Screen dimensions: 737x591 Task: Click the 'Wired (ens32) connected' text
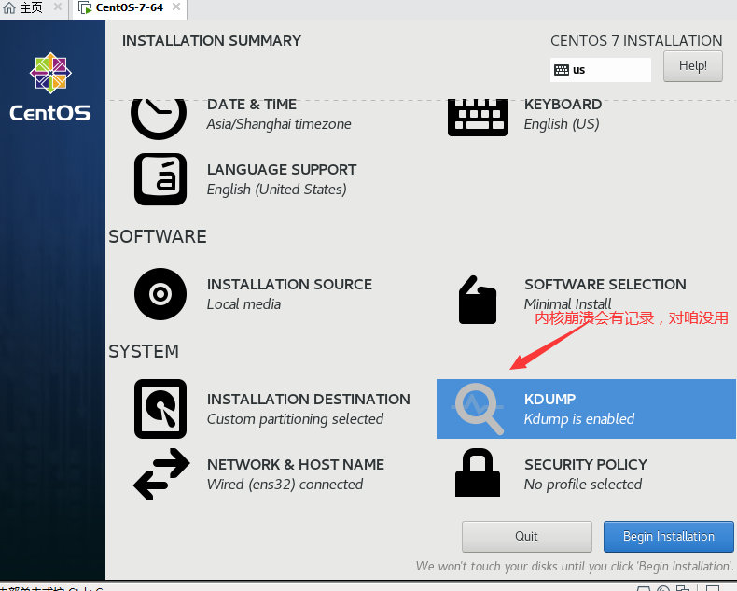(x=285, y=485)
